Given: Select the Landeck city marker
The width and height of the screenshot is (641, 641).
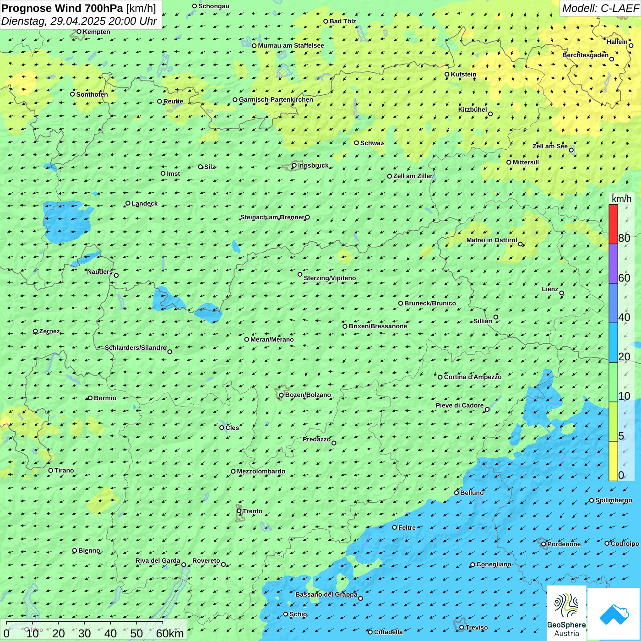Looking at the screenshot, I should point(128,203).
